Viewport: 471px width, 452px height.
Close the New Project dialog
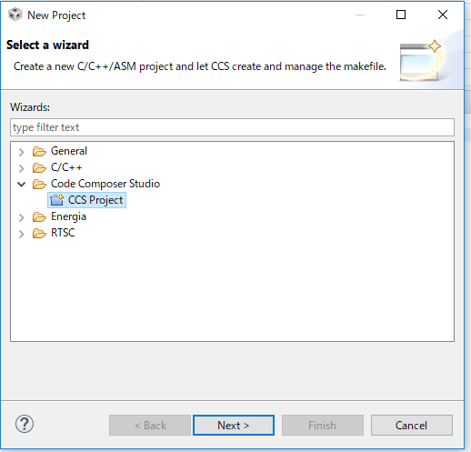443,15
